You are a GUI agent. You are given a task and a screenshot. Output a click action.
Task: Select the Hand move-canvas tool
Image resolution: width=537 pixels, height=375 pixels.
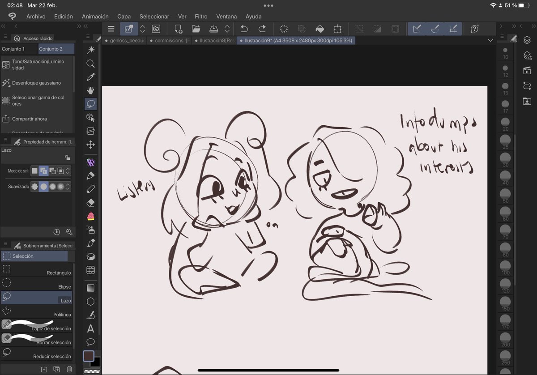pyautogui.click(x=91, y=90)
